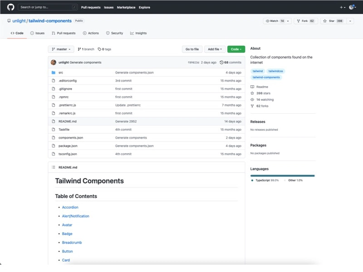Open the .prettierrc.js file
This screenshot has height=272, width=363.
coord(67,105)
